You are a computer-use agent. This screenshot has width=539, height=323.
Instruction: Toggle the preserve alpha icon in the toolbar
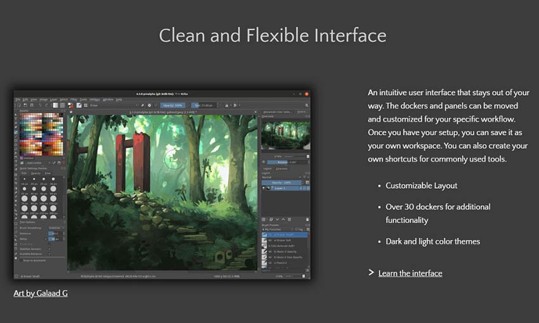tap(149, 105)
